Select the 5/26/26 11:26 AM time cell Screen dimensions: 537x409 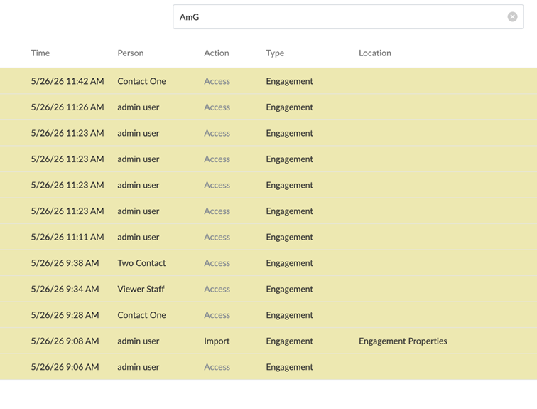[x=67, y=107]
